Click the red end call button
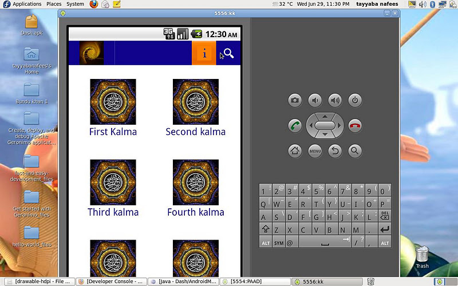 coord(355,126)
